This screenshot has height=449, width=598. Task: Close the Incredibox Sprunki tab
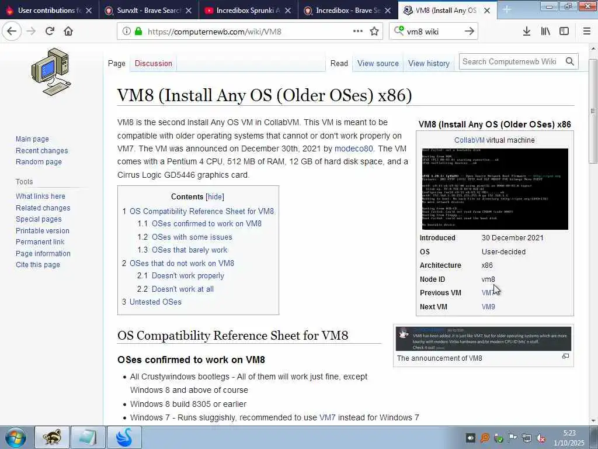point(288,11)
